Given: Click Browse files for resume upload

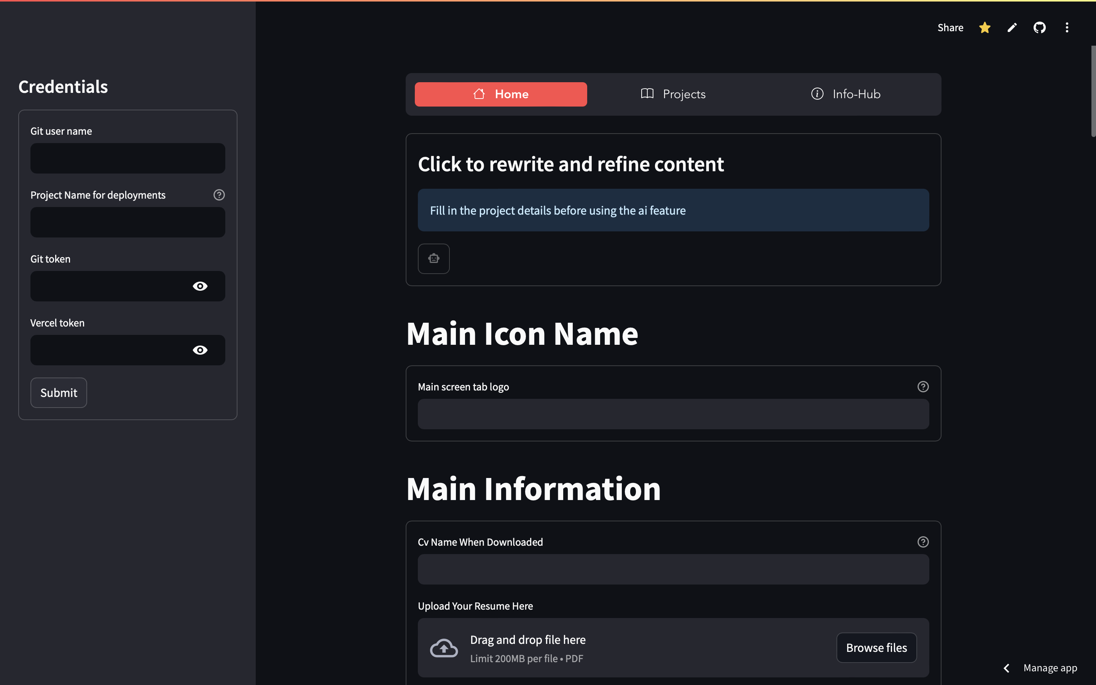Looking at the screenshot, I should [876, 648].
